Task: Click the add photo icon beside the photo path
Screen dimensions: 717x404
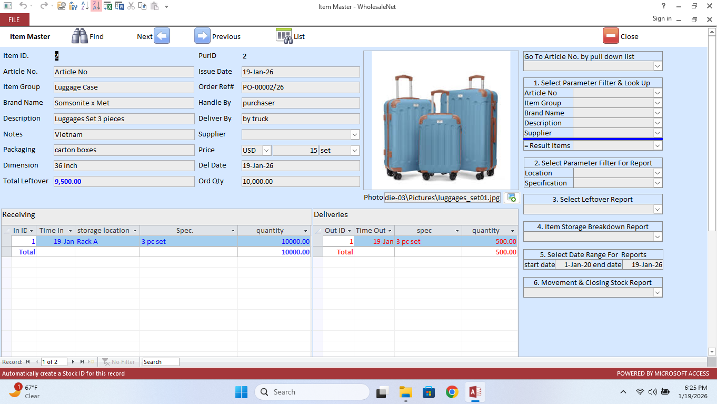Action: [x=510, y=197]
